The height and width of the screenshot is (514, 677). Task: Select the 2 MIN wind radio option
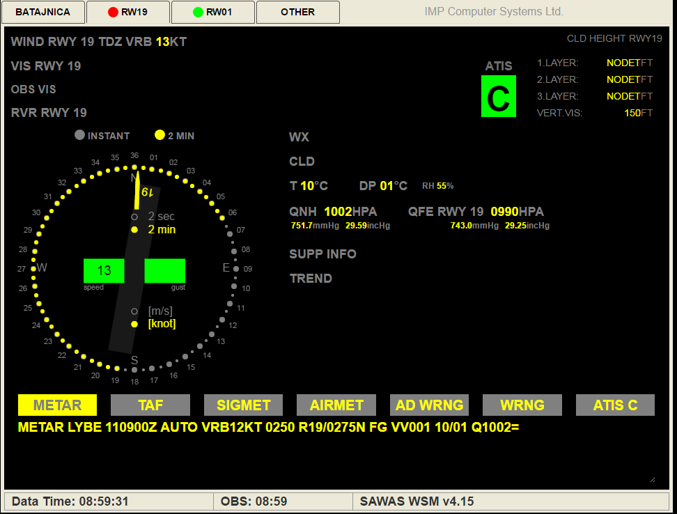159,135
